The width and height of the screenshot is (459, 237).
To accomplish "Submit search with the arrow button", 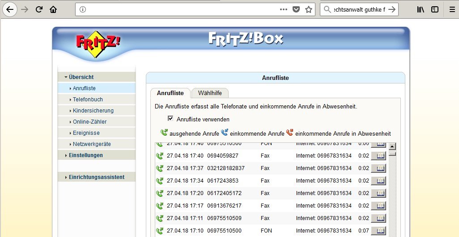I will (x=392, y=9).
